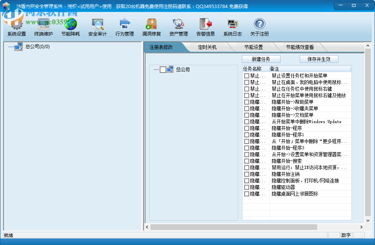Image resolution: width=375 pixels, height=245 pixels.
Task: Open the 系统设置 toolbar icon
Action: point(17,24)
